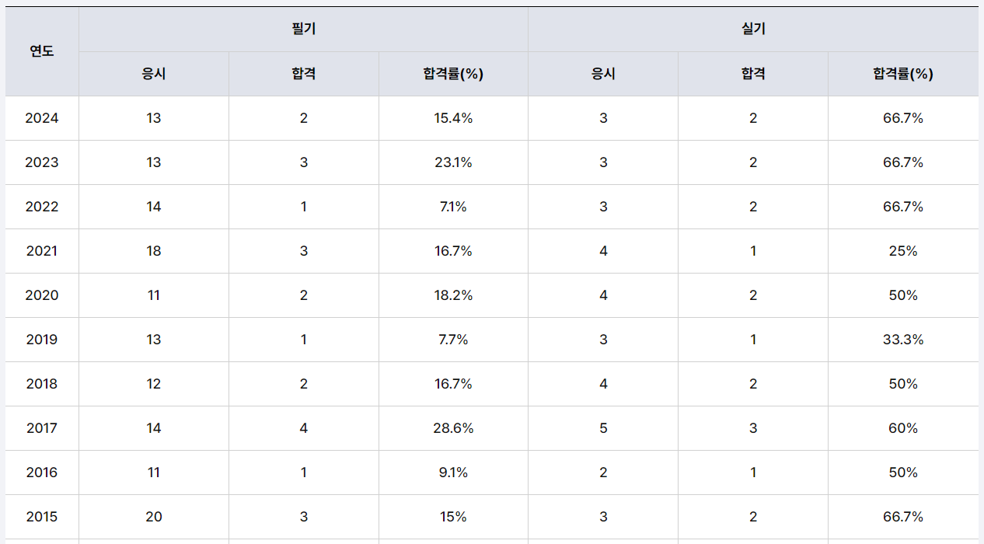
Task: Click the 합격률(%) header under 실기
Action: click(x=902, y=74)
